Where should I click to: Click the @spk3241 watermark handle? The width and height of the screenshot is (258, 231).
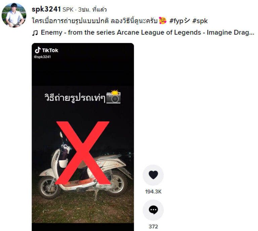point(42,57)
